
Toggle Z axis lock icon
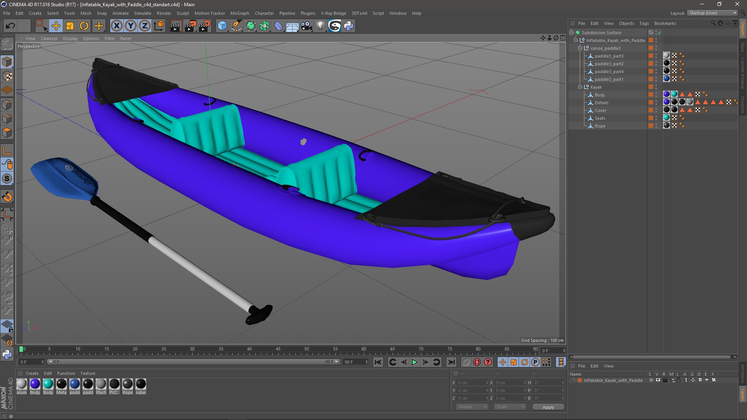click(x=145, y=26)
